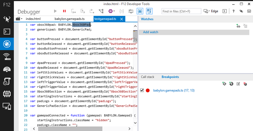
Task: Click the "padLogs" variable on line 17
Action: pos(43,101)
